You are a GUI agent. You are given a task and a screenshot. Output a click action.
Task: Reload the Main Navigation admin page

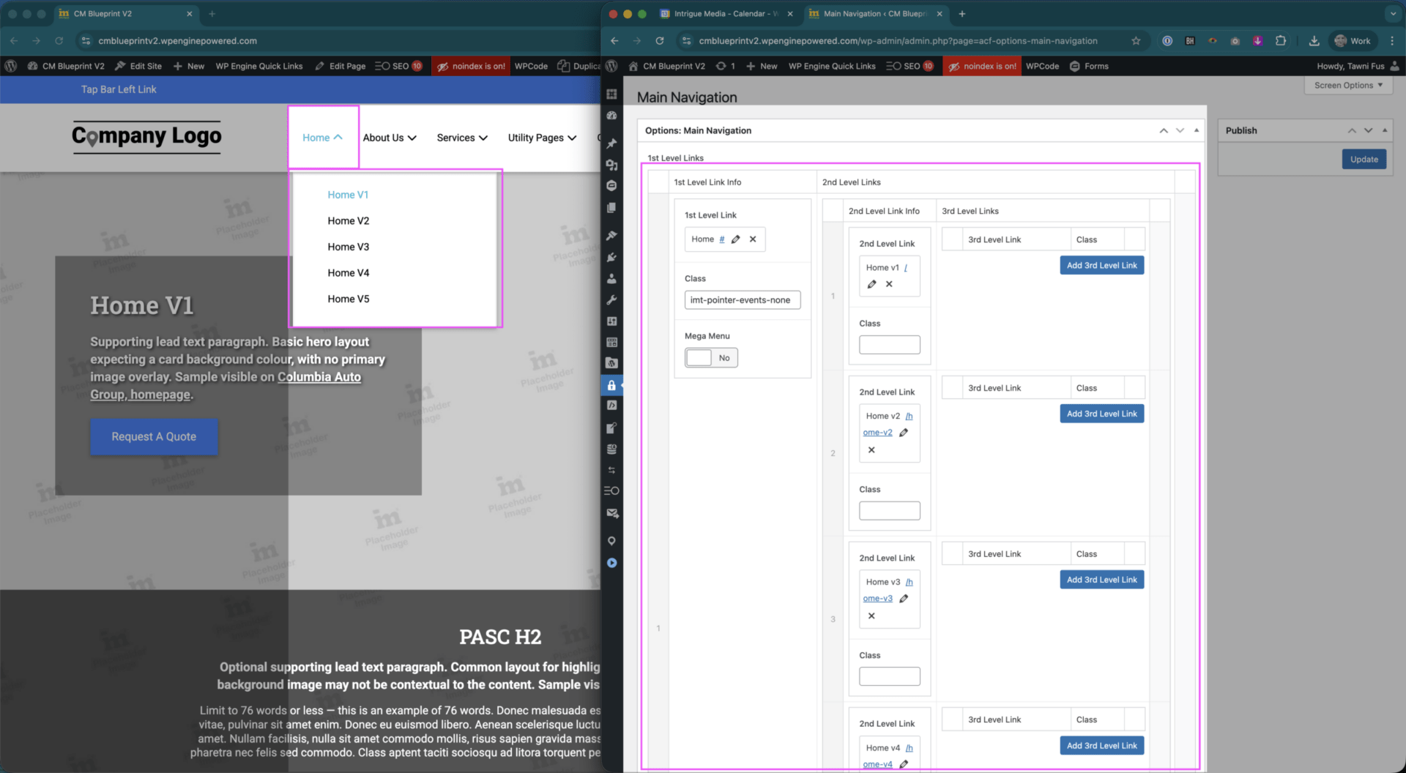tap(659, 41)
